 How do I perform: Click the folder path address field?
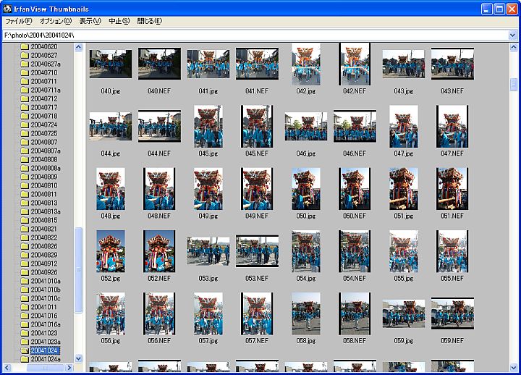[253, 35]
